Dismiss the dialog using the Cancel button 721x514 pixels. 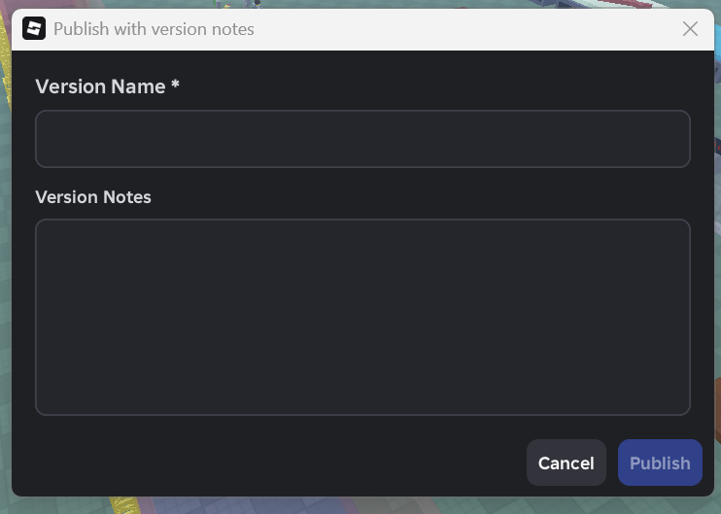(566, 463)
